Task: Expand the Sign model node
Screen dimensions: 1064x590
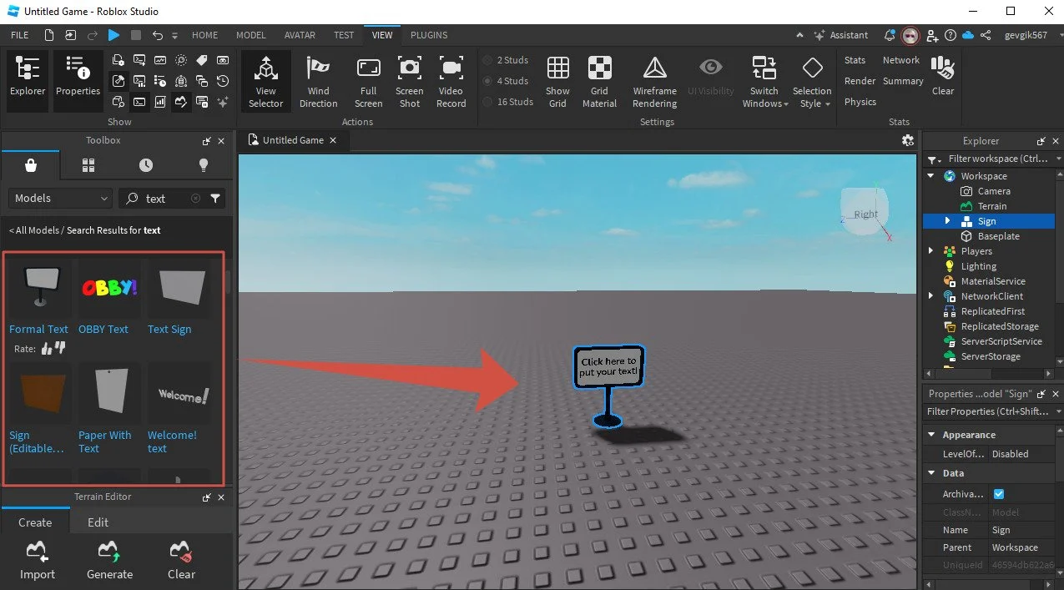Action: point(947,221)
